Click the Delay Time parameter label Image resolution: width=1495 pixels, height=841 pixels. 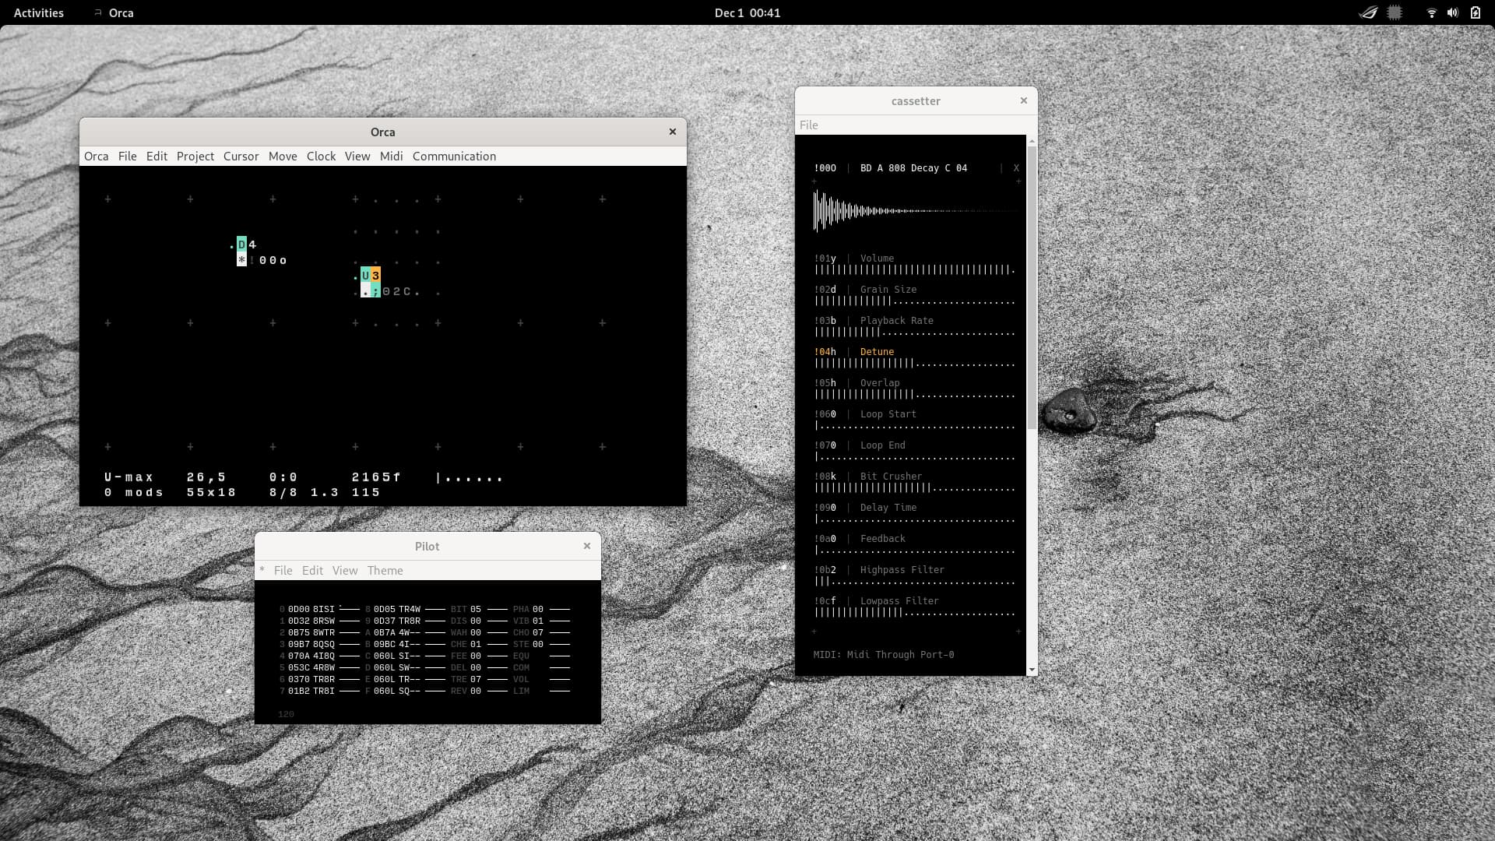tap(888, 508)
